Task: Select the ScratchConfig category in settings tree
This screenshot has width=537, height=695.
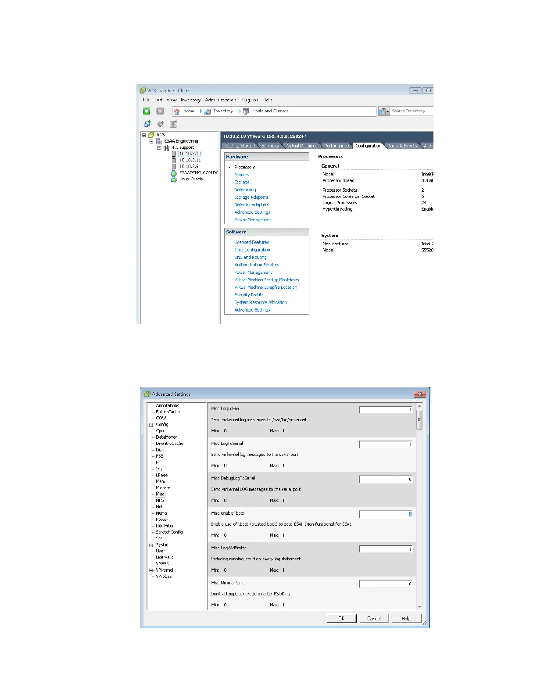Action: tap(169, 532)
